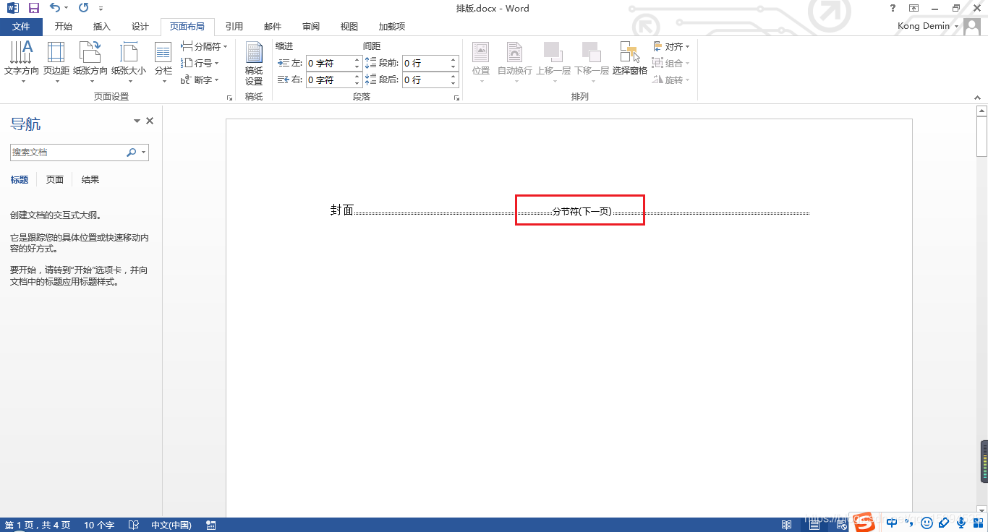Open the 邮件 ribbon tab
Viewport: 988px width, 532px height.
pyautogui.click(x=273, y=27)
